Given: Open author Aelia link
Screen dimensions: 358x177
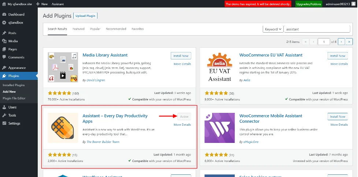Looking at the screenshot, I should [247, 80].
